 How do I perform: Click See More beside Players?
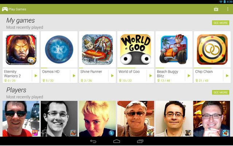point(221,93)
